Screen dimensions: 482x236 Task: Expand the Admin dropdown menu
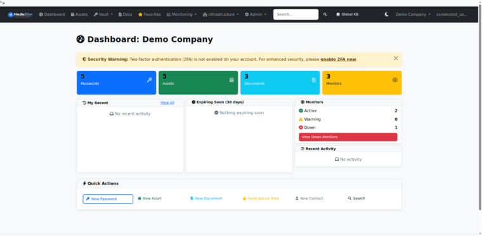pyautogui.click(x=256, y=15)
